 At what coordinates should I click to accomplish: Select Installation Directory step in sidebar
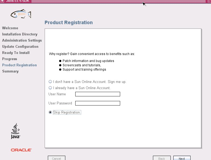tap(20, 34)
